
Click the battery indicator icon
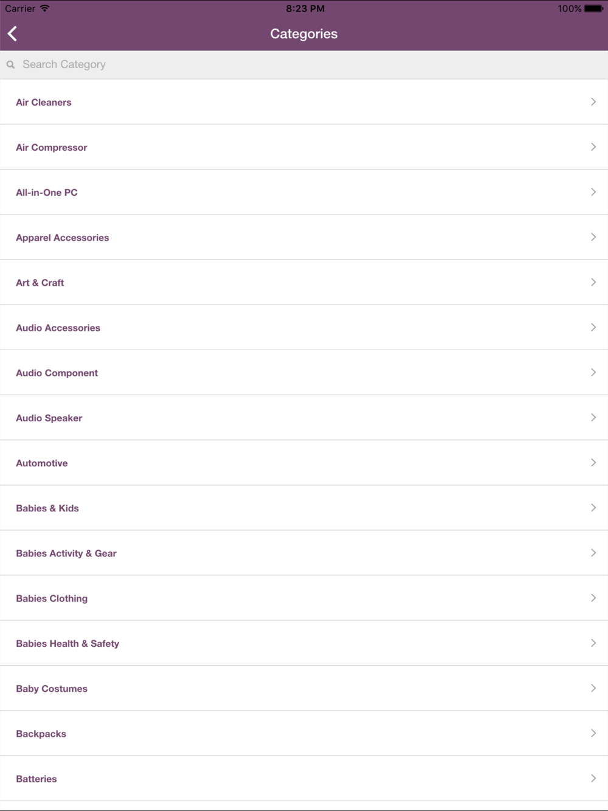(594, 9)
